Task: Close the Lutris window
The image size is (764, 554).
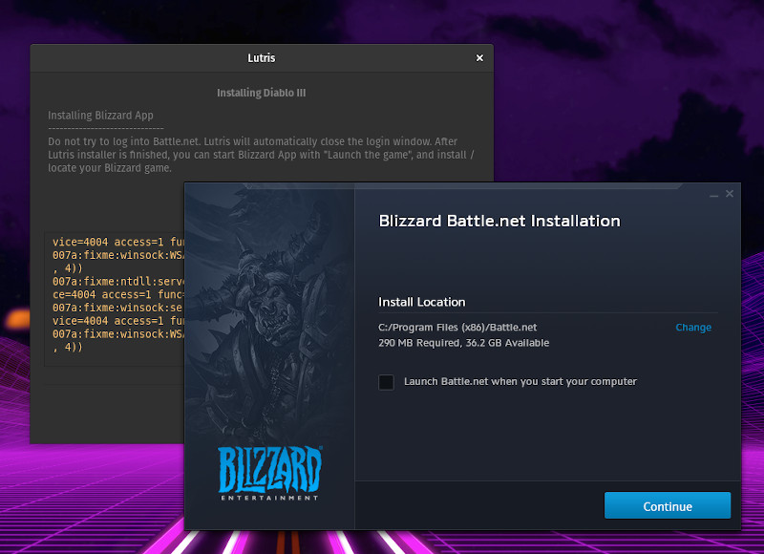Action: point(479,58)
